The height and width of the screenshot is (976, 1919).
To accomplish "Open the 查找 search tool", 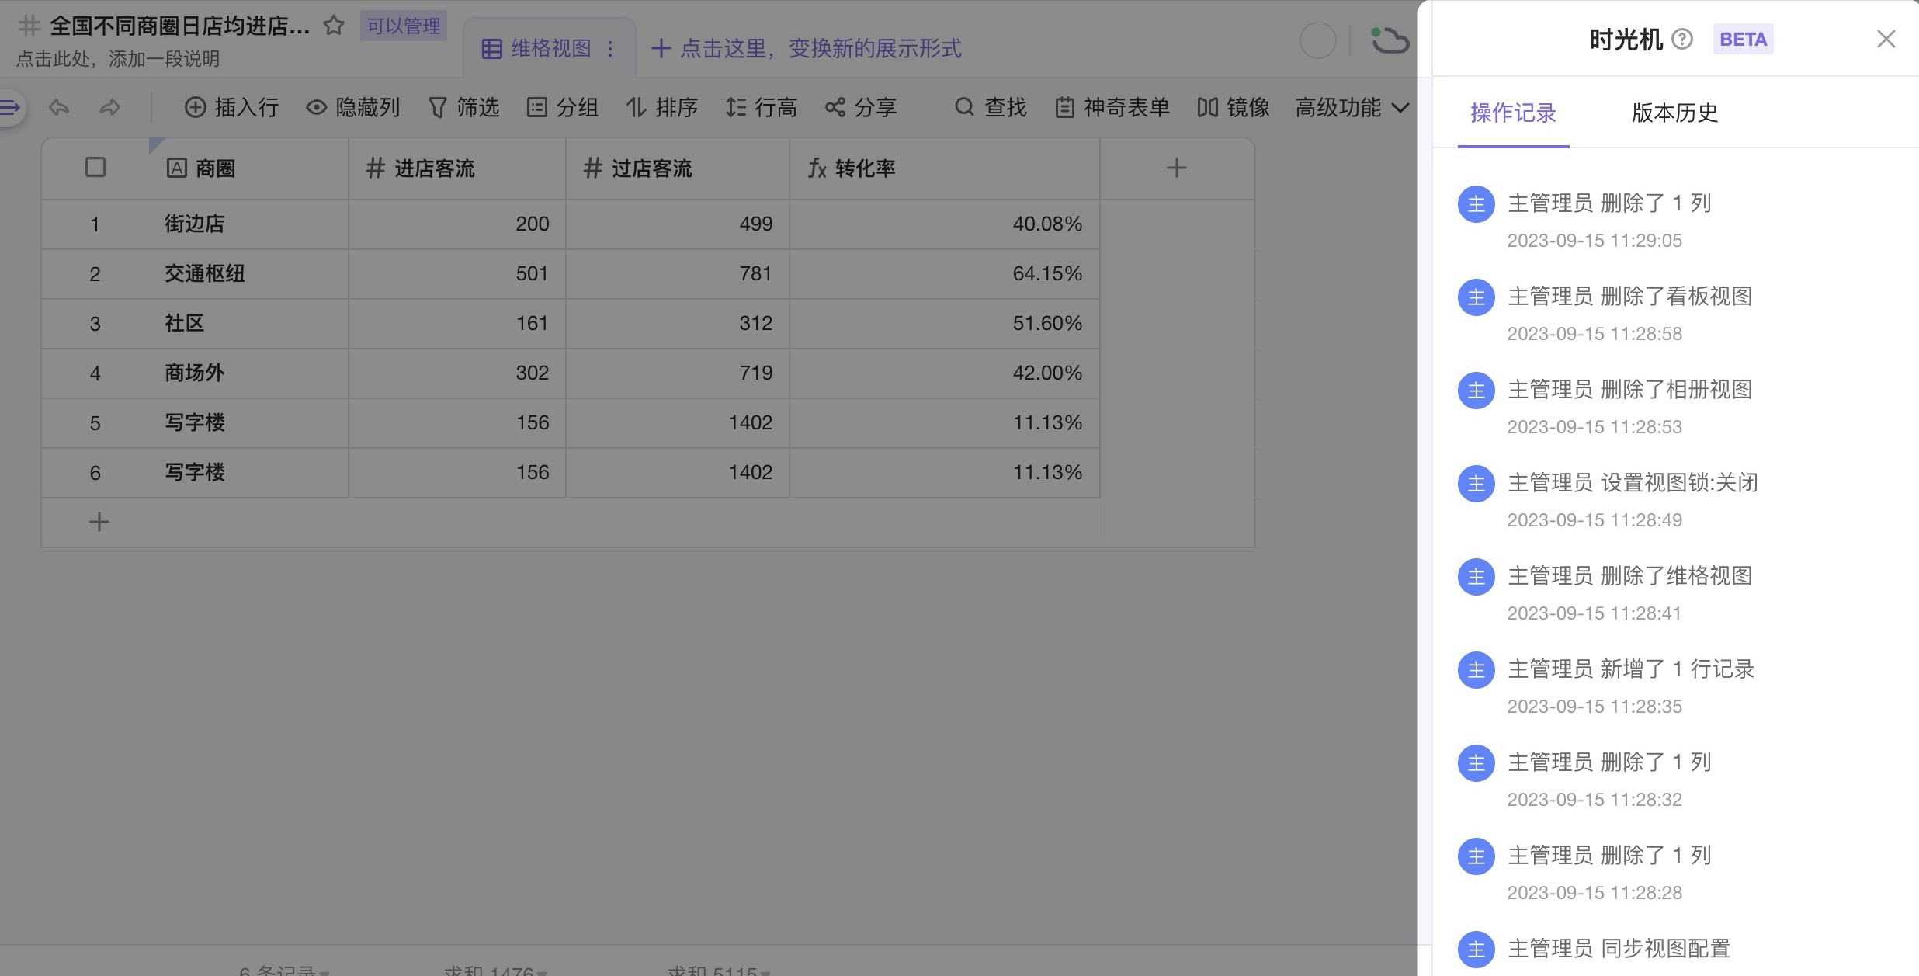I will tap(991, 107).
